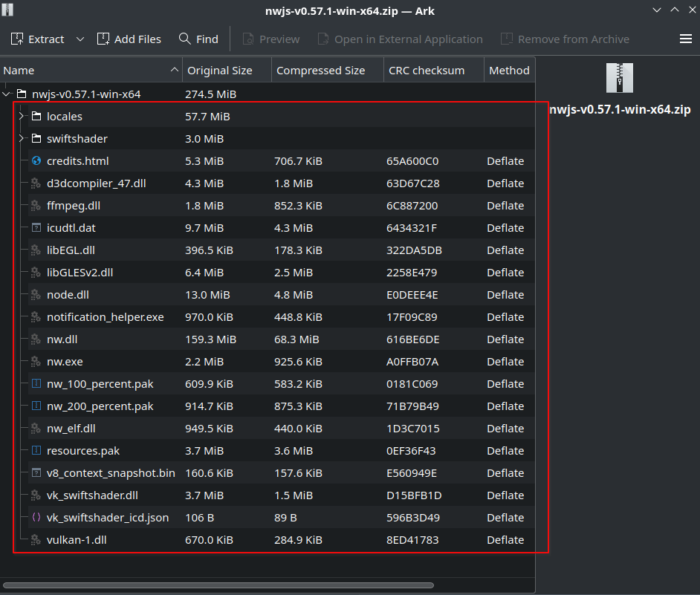Select the root folder icon nwjs-v0.57.1-win-x64
The image size is (700, 595).
[22, 94]
